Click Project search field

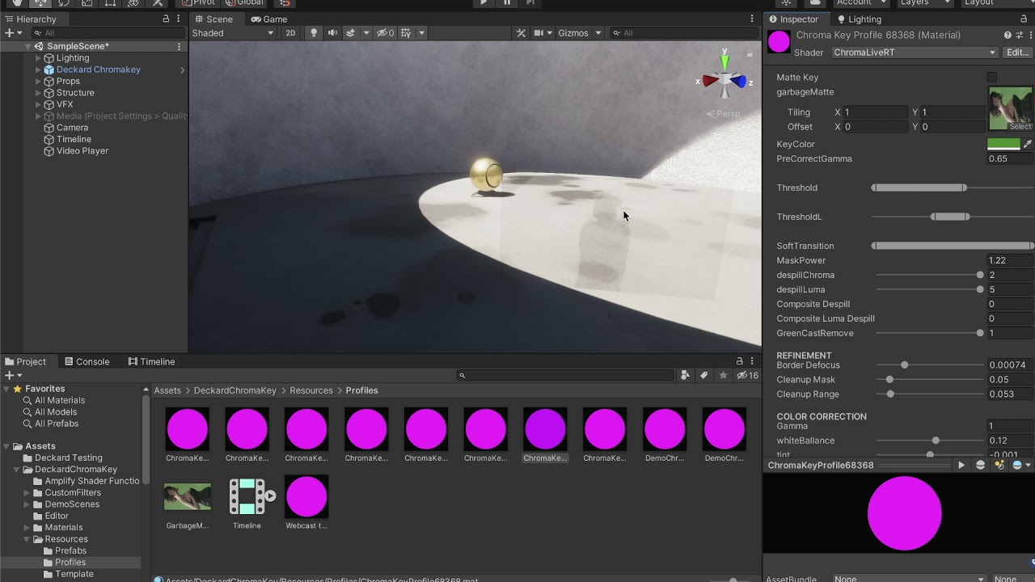pyautogui.click(x=565, y=376)
